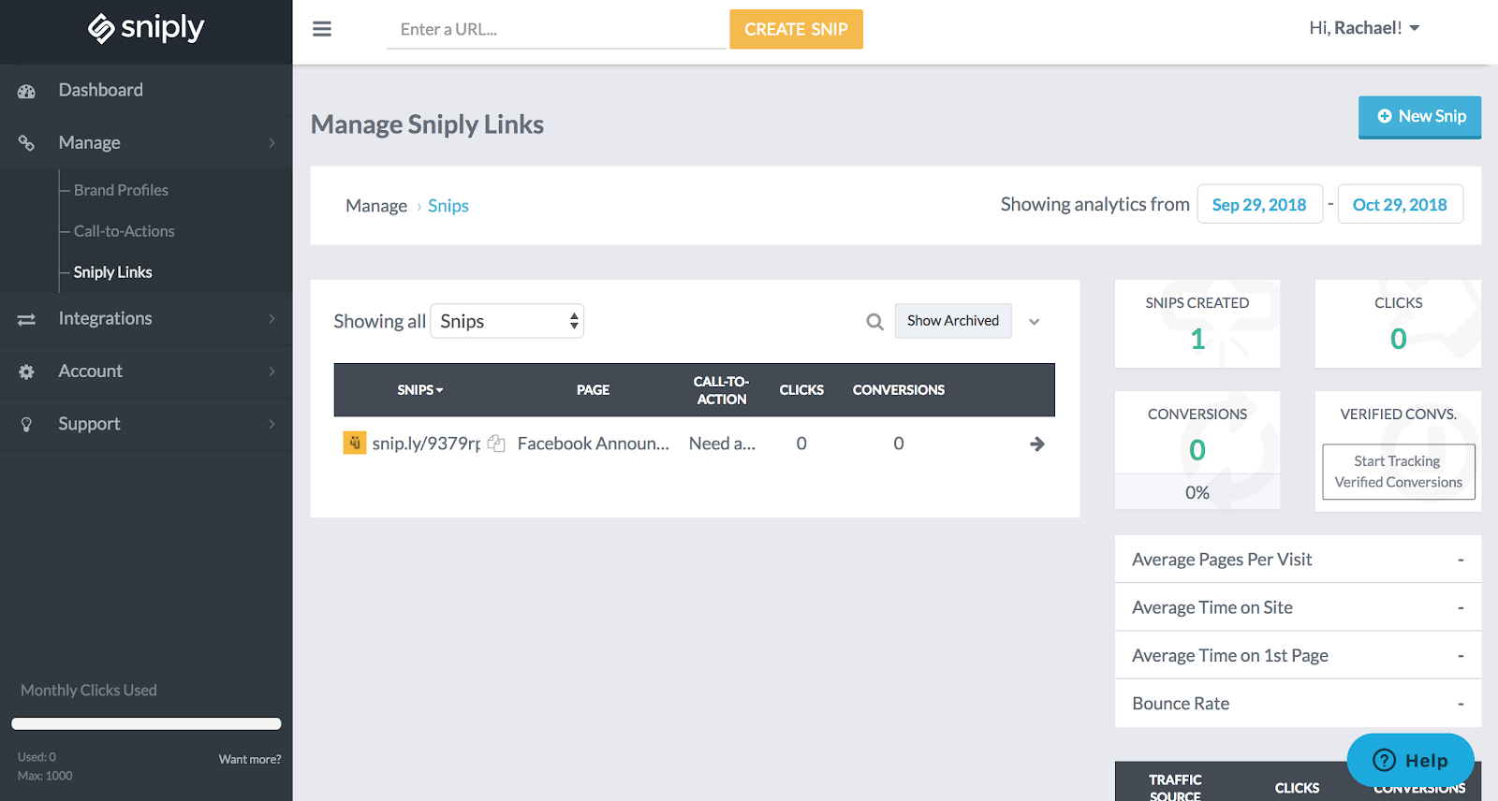
Task: Toggle the hamburger menu icon
Action: pyautogui.click(x=322, y=29)
